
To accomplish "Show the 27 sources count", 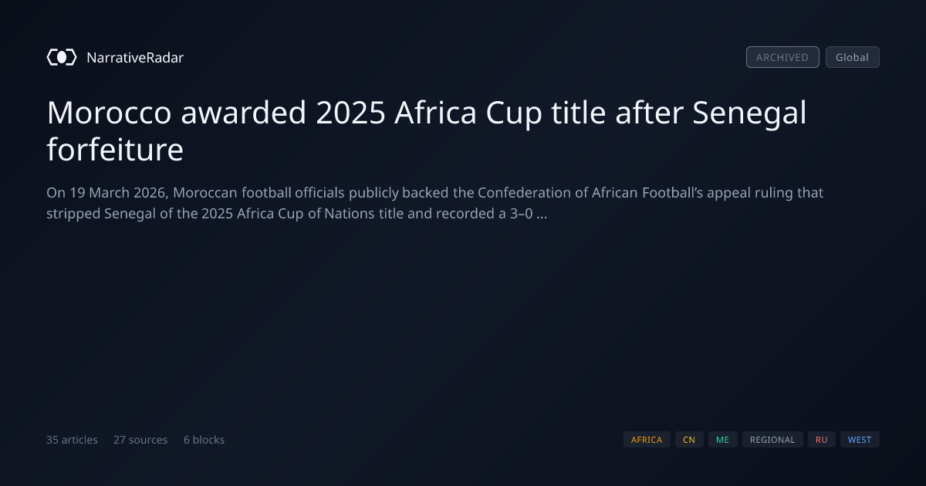I will pyautogui.click(x=140, y=440).
